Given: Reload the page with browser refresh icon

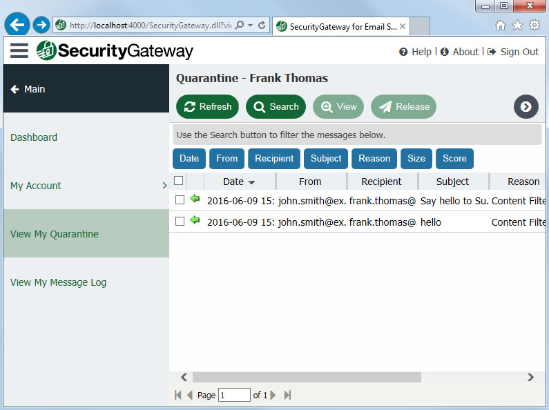Looking at the screenshot, I should pos(262,25).
